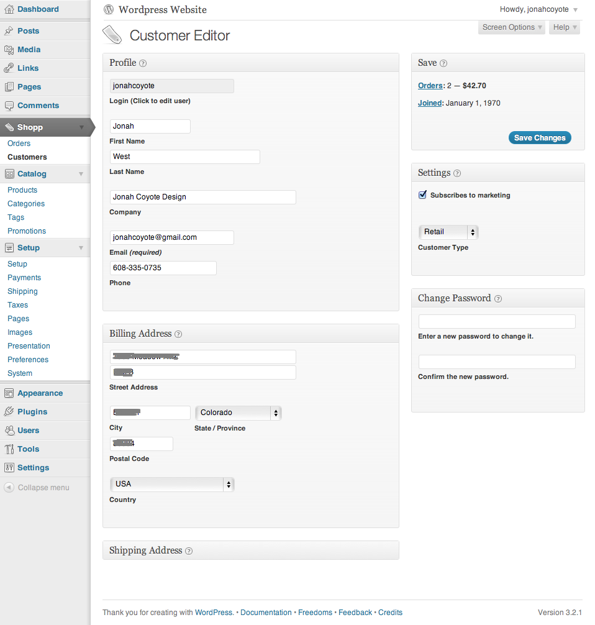Click the new password input field
595x625 pixels.
pos(497,322)
